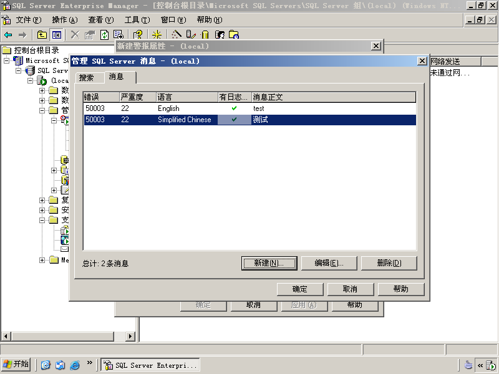The image size is (499, 374).
Task: Click the Delete X toolbar icon
Action: tap(75, 35)
